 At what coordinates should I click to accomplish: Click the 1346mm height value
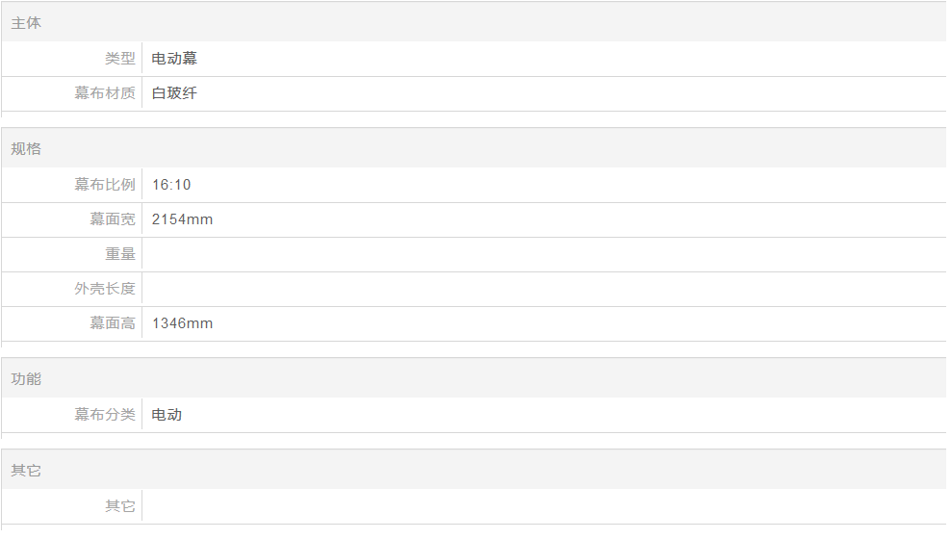183,323
